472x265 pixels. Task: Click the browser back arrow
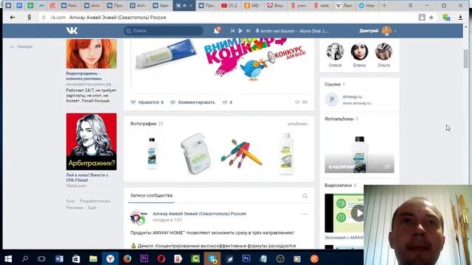pyautogui.click(x=13, y=18)
